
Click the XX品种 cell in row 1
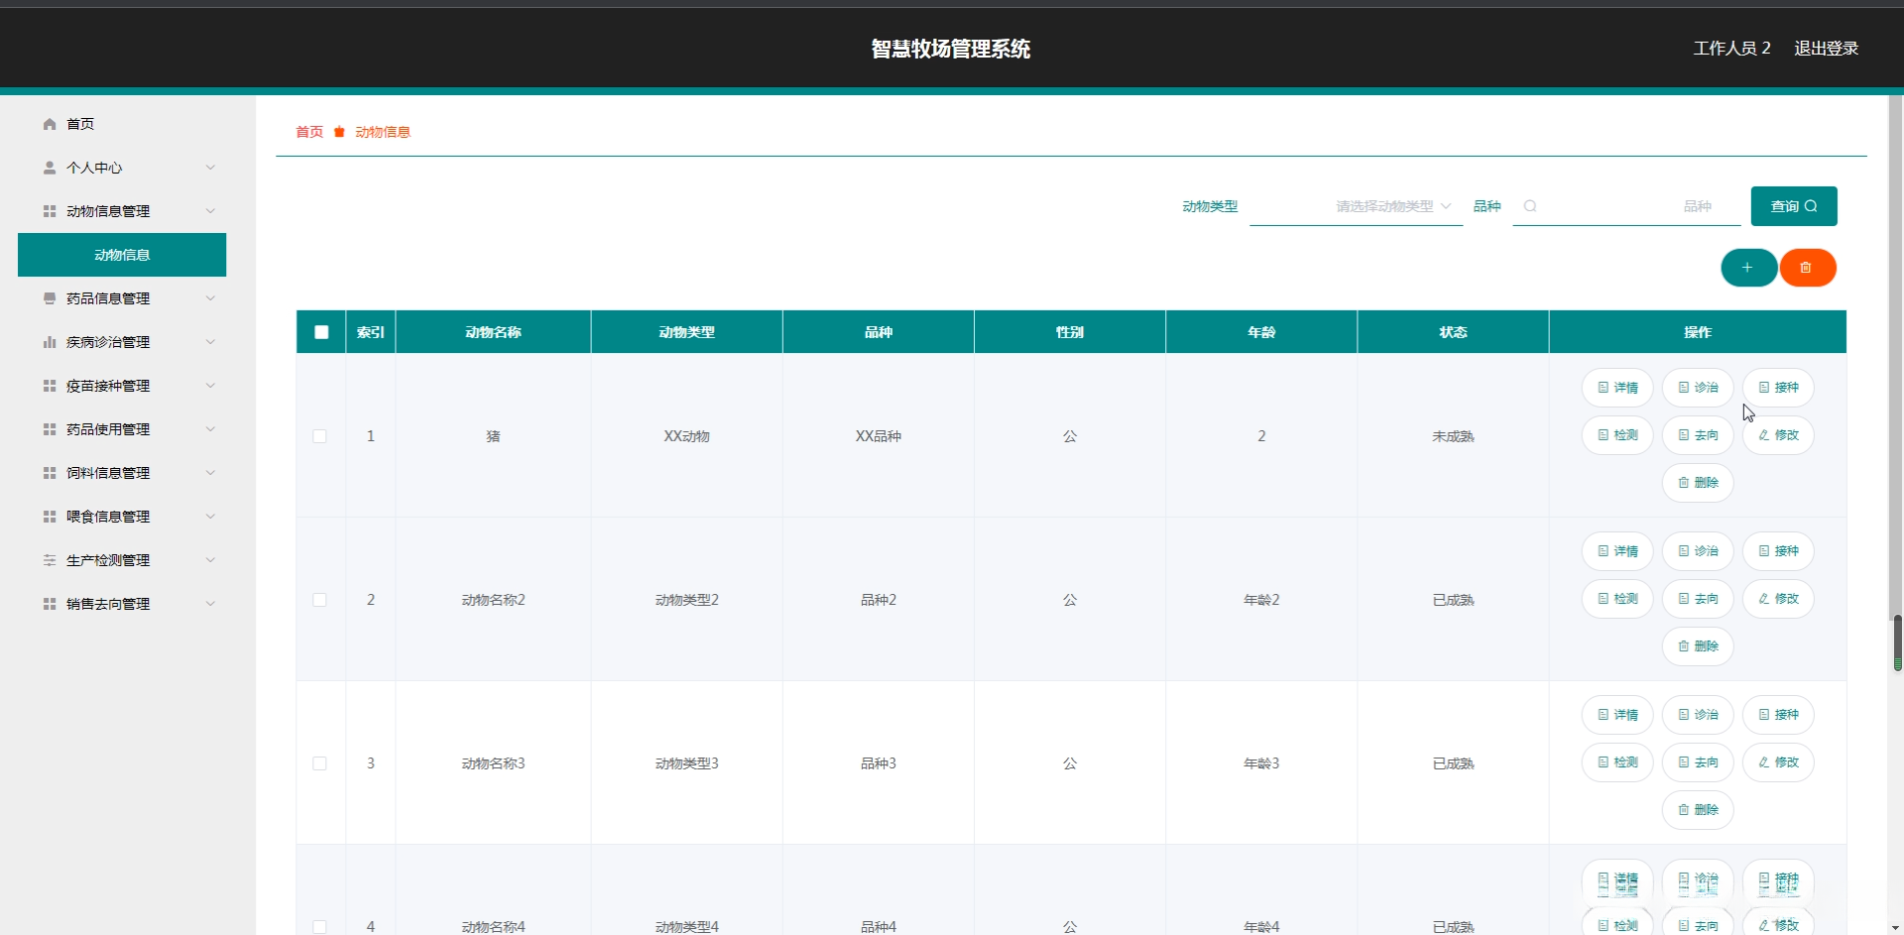pos(879,436)
